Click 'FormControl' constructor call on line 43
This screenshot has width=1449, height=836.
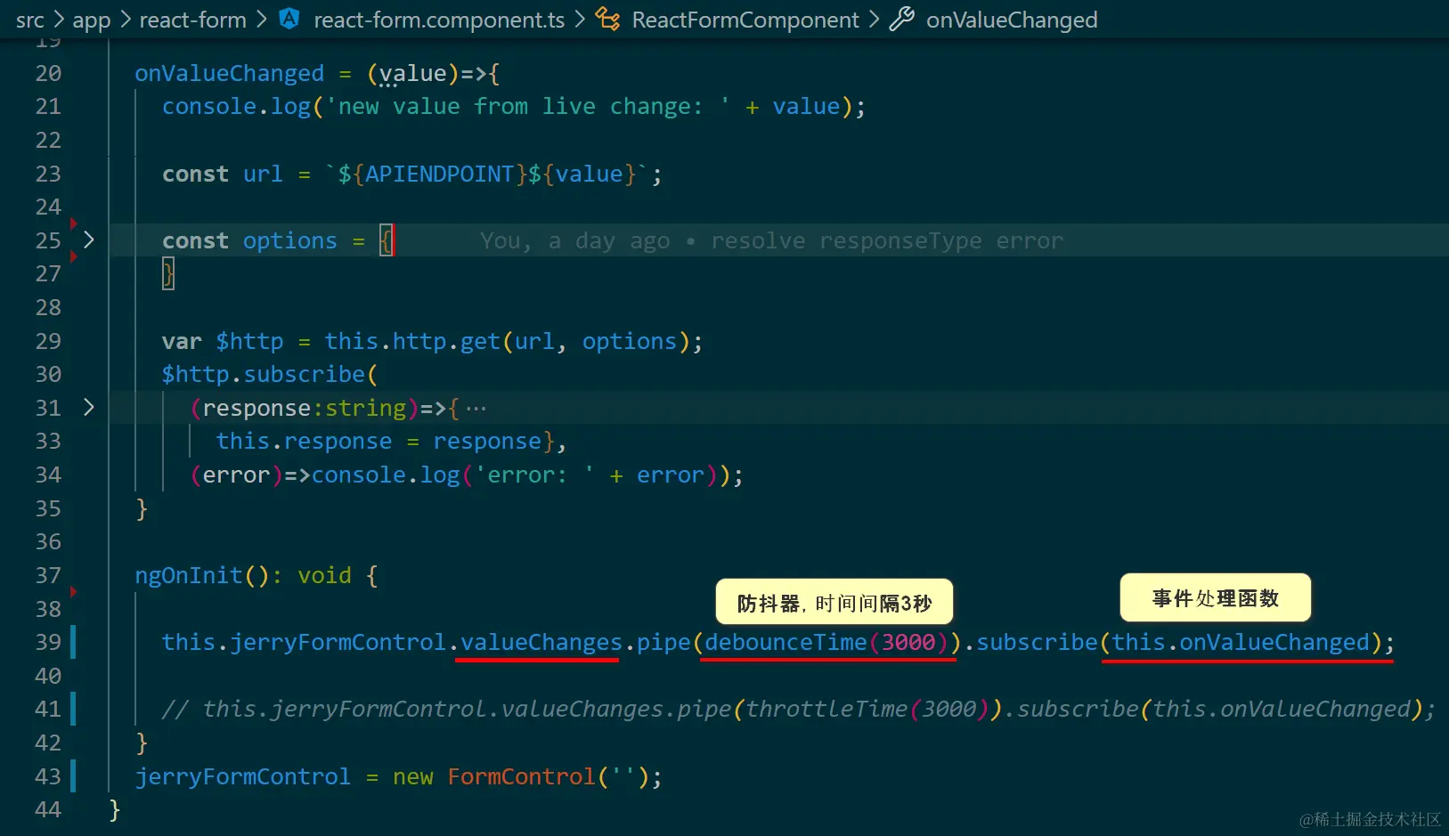coord(521,776)
